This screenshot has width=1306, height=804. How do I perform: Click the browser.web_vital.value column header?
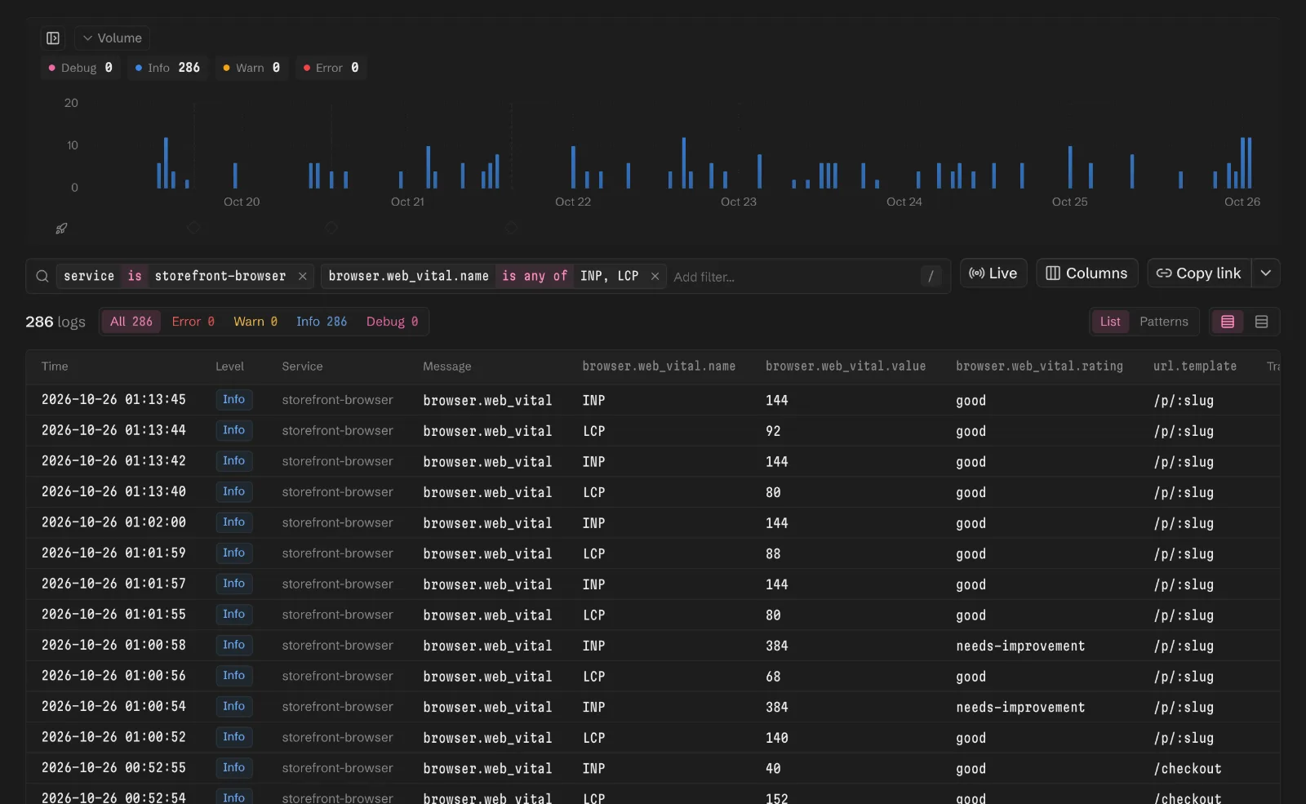click(846, 366)
